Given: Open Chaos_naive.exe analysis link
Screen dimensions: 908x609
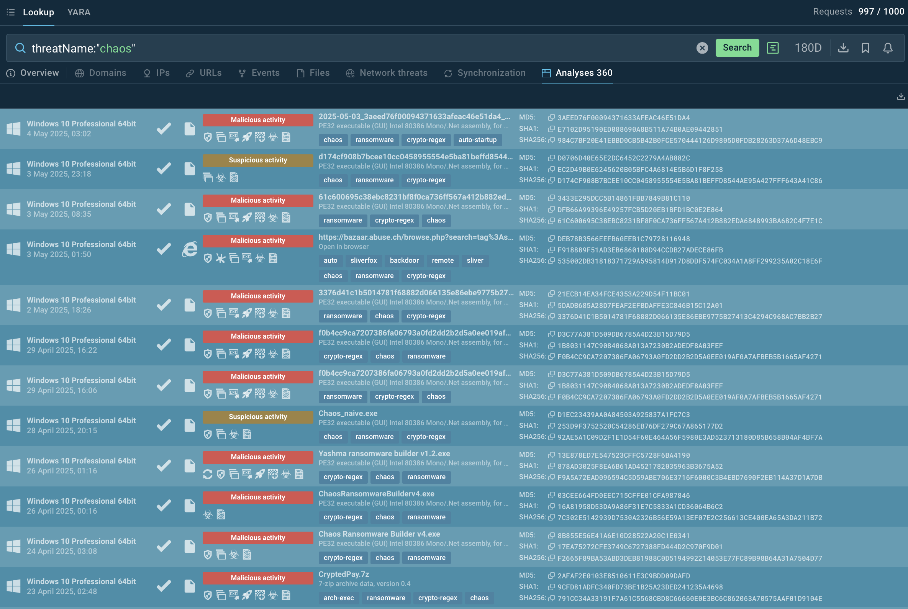Looking at the screenshot, I should 348,413.
